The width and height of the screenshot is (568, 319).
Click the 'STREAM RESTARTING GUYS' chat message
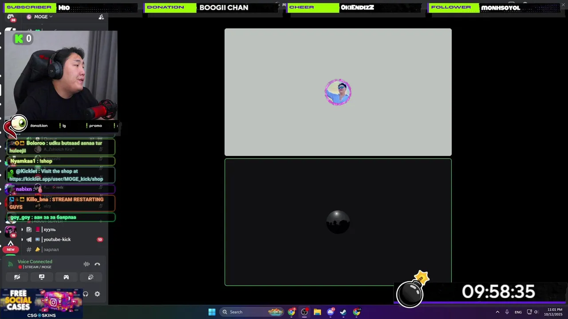click(61, 203)
